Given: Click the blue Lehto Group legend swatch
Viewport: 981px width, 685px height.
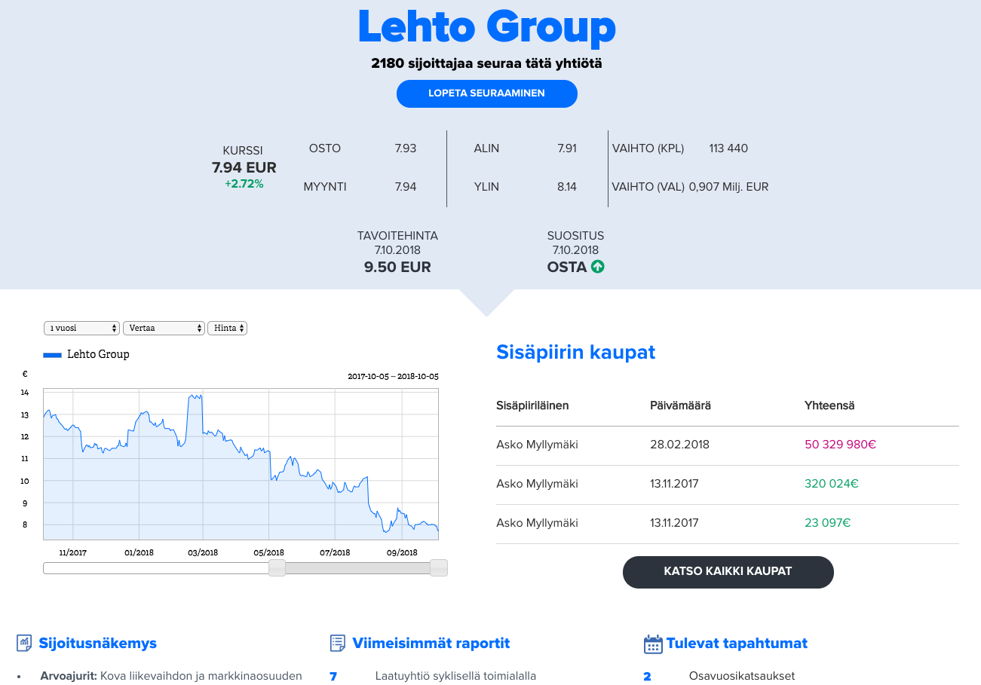Looking at the screenshot, I should [x=52, y=354].
